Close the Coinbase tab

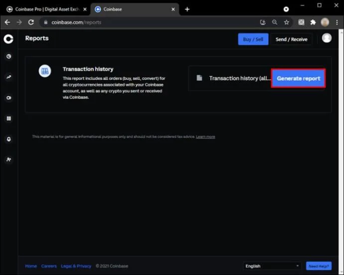coord(173,9)
